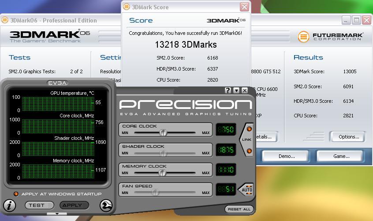
Task: Click 'HDR/SM3.0 Score:' 6134 in Results
Action: tap(324, 101)
